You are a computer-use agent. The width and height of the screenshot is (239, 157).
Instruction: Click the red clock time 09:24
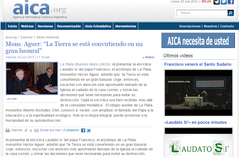[206, 1]
